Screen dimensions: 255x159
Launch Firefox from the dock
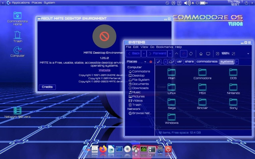tap(103, 149)
